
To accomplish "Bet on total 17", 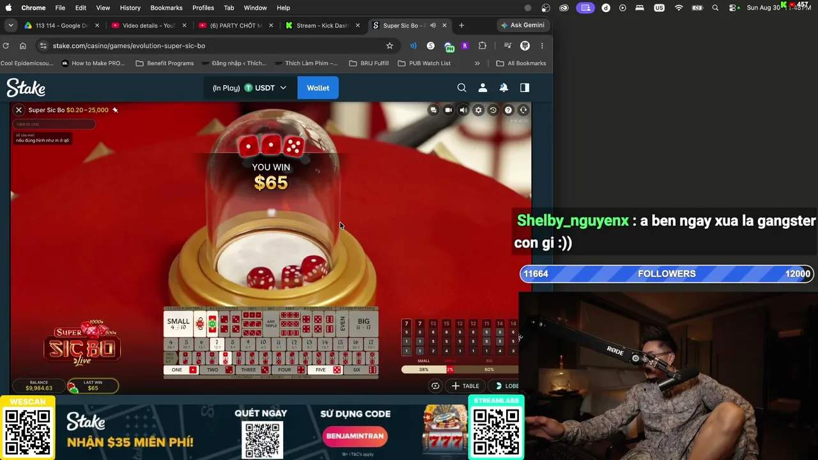I will coord(371,344).
